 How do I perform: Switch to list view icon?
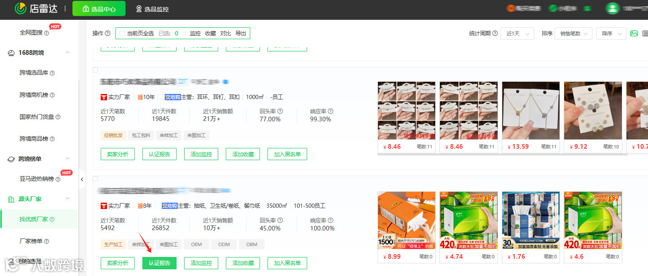point(645,33)
